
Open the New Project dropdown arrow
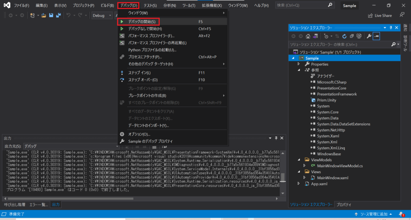coord(38,16)
